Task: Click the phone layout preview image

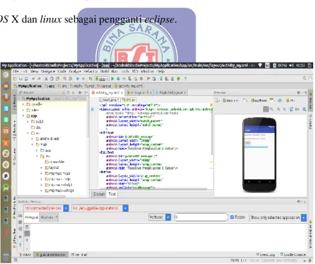Action: (259, 155)
